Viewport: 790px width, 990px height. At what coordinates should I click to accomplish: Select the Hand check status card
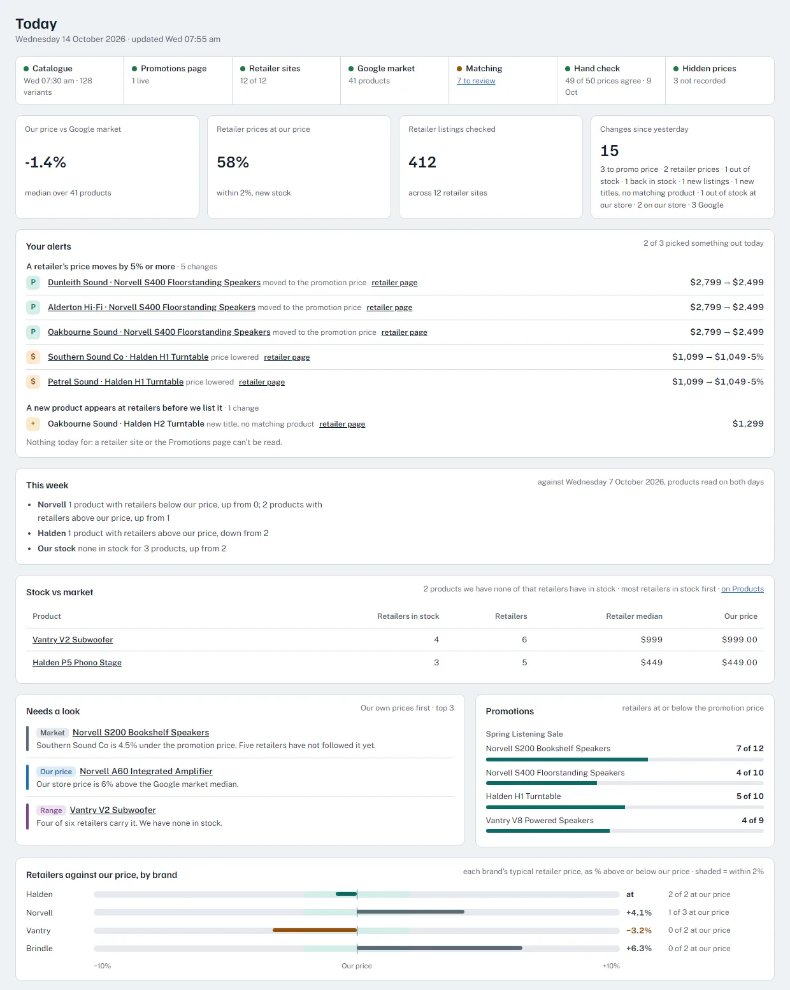611,80
